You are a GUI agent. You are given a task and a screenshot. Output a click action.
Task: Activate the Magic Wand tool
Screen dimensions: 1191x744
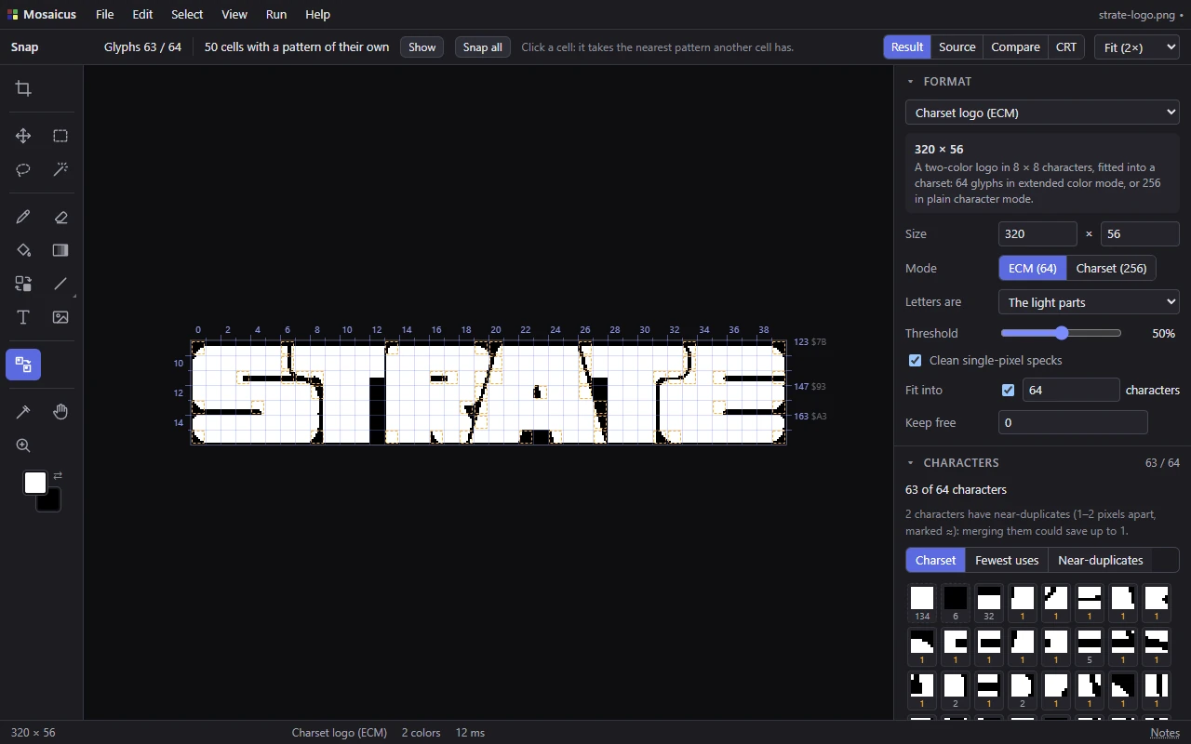pyautogui.click(x=60, y=169)
